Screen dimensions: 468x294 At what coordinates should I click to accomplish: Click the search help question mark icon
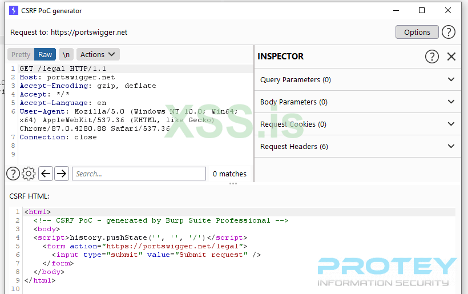13,174
